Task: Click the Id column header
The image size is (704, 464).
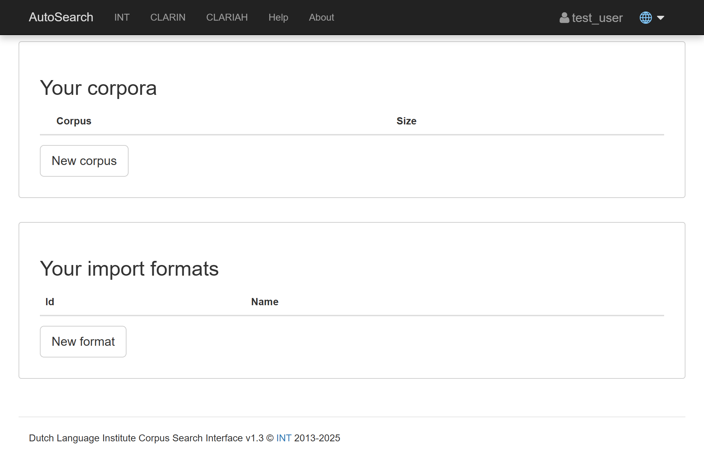Action: point(50,302)
